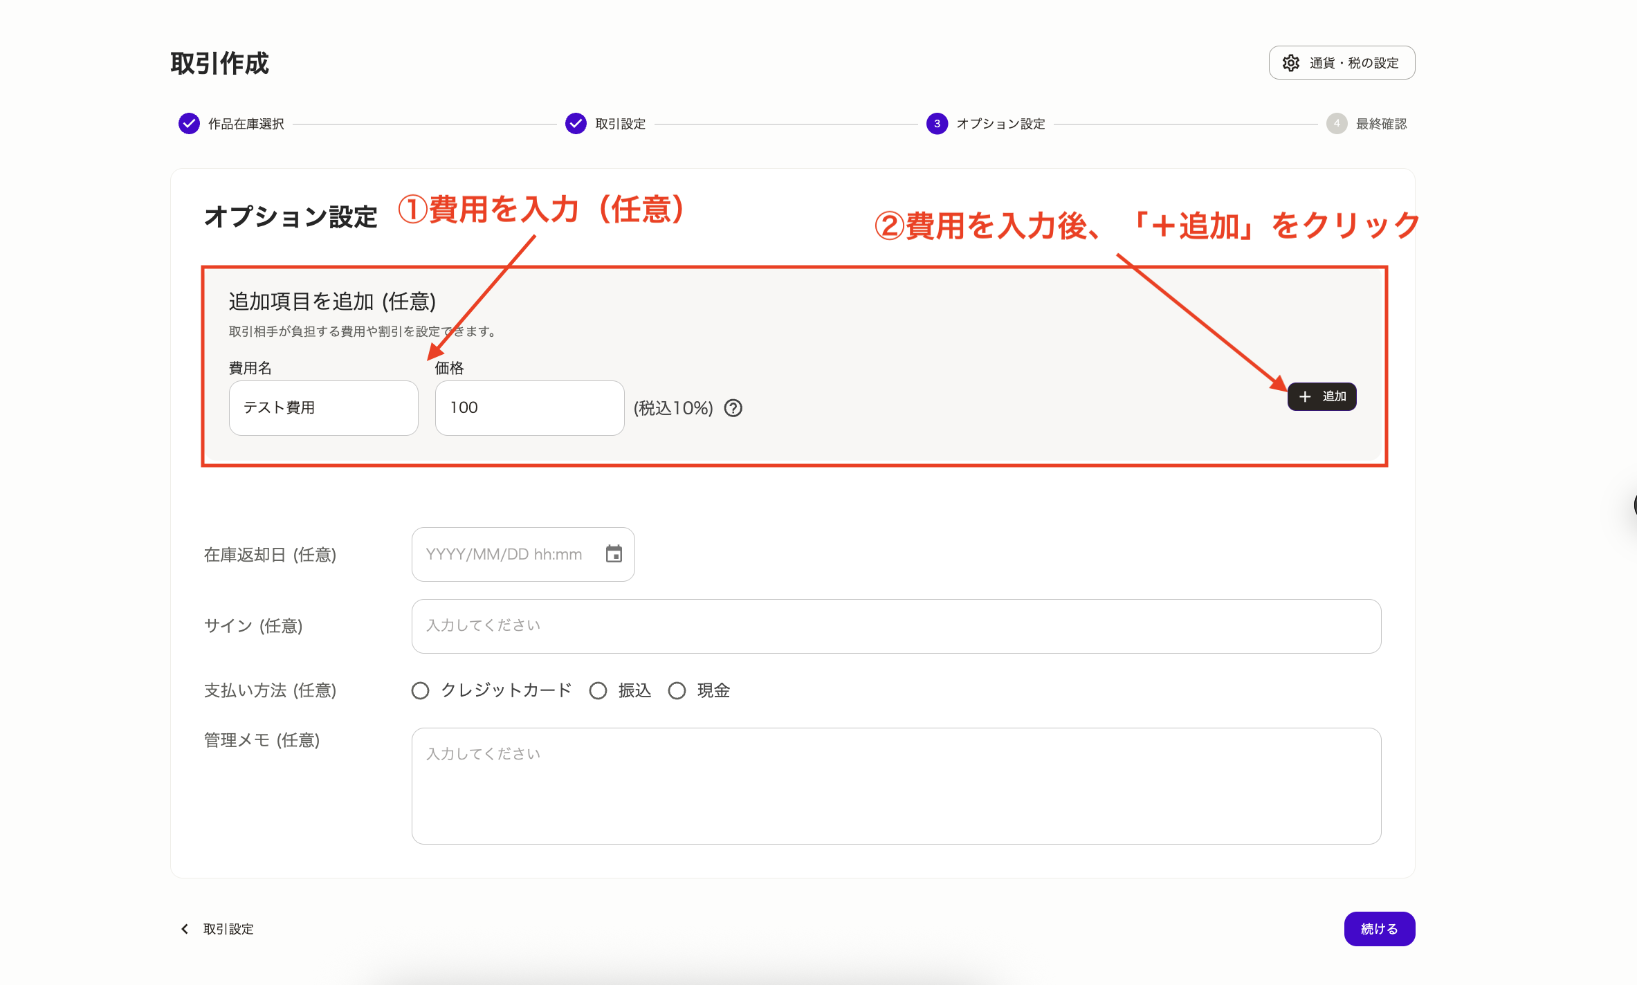The width and height of the screenshot is (1637, 985).
Task: Click the (税込10%) text
Action: (x=673, y=408)
